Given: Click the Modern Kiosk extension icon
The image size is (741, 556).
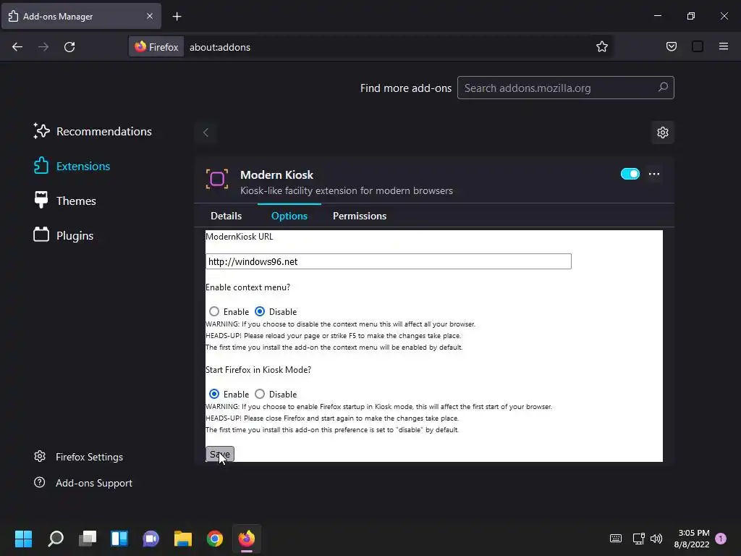Looking at the screenshot, I should (217, 180).
